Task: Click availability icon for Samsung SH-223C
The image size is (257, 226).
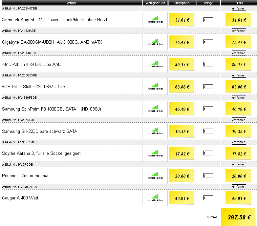Action: (x=155, y=131)
